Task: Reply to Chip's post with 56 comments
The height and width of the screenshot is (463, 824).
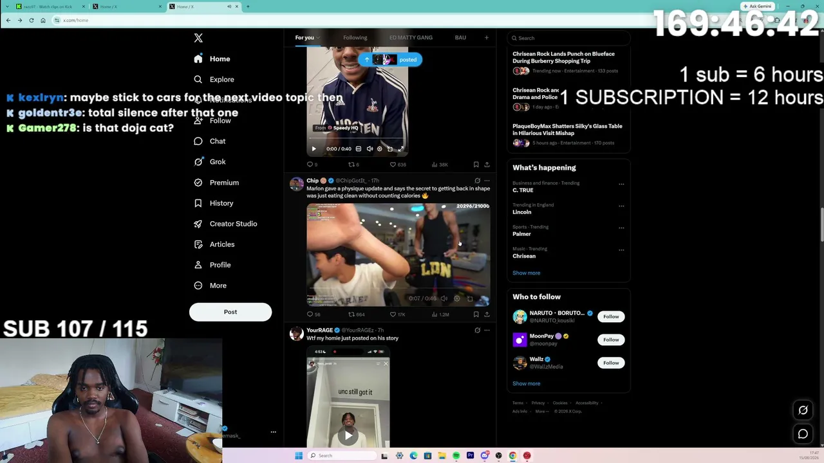Action: coord(314,314)
